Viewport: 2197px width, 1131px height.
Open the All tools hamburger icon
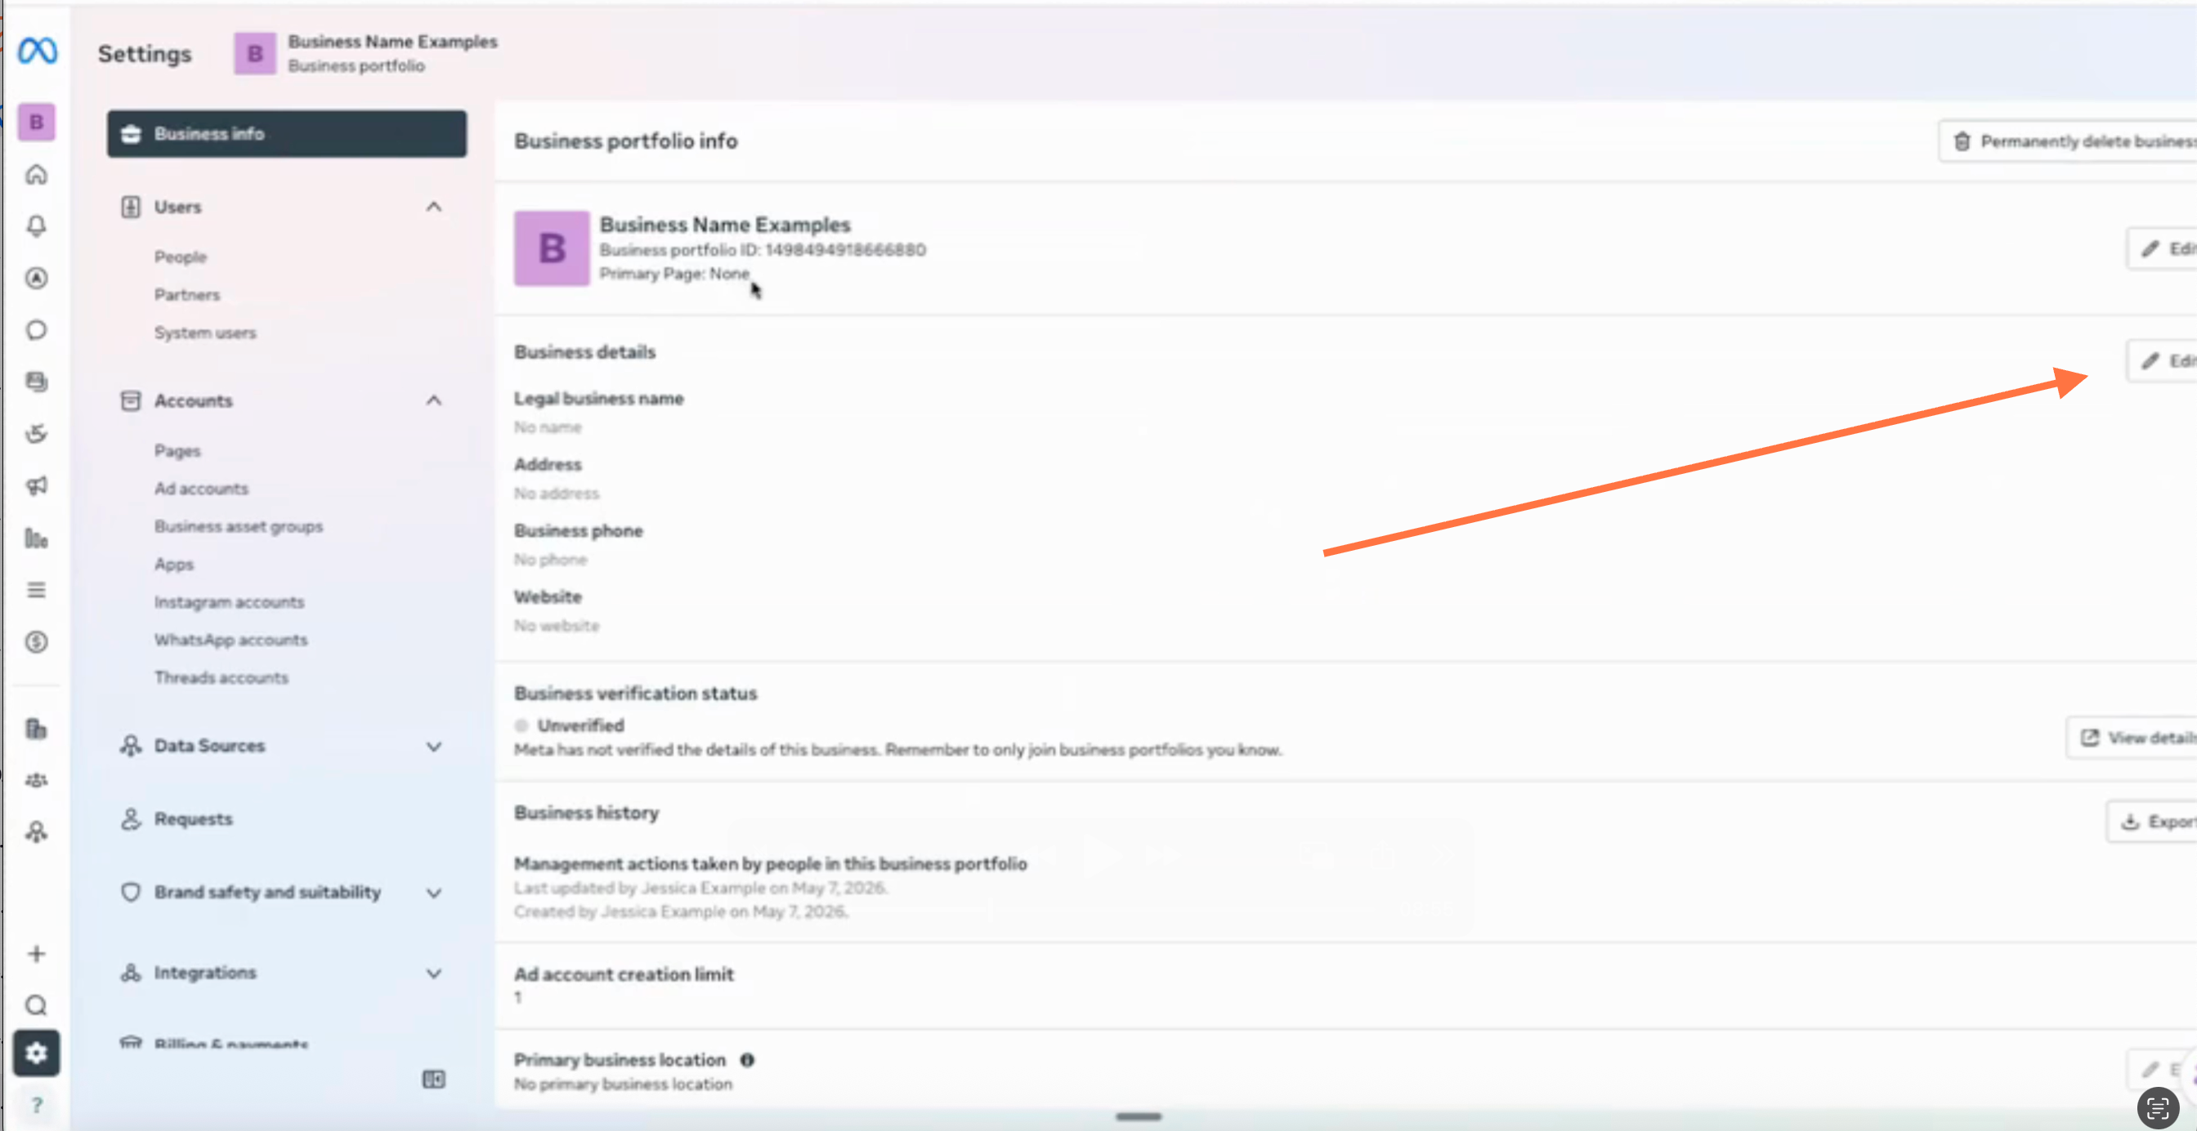tap(36, 590)
